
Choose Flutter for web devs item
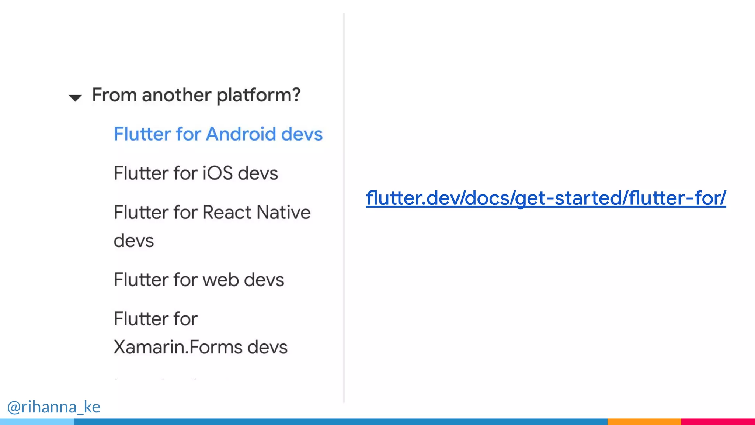(x=199, y=280)
